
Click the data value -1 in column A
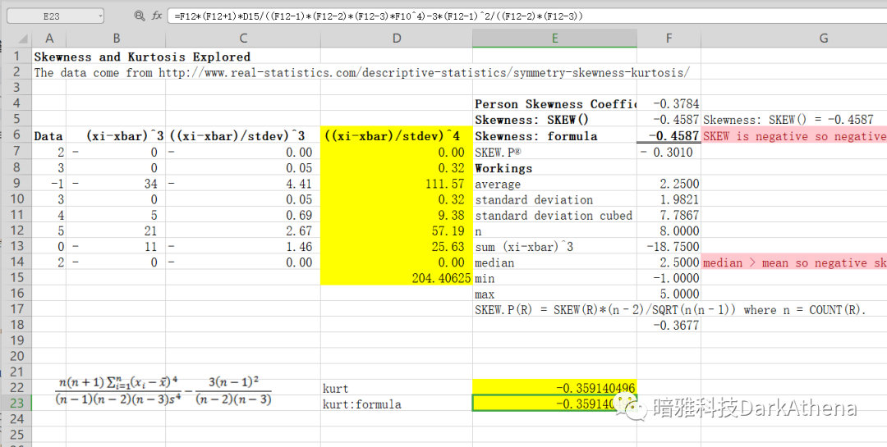57,184
